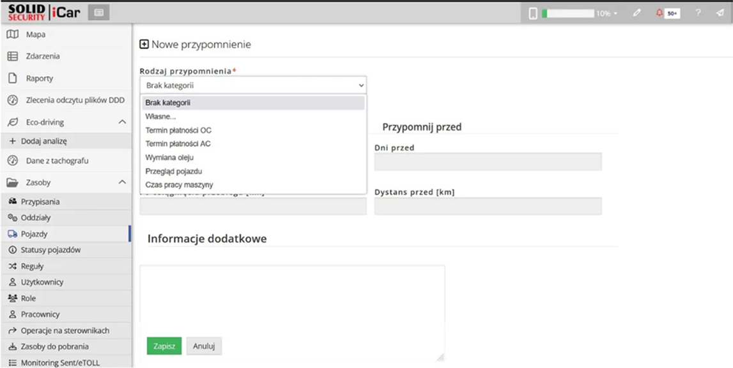Click the plus icon beside Dodaj analizę
The width and height of the screenshot is (733, 368).
click(x=13, y=141)
